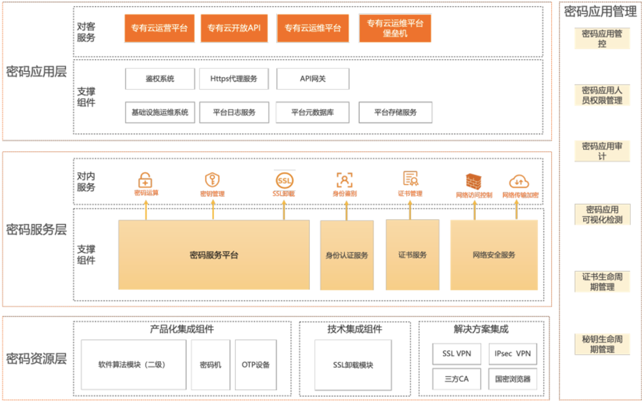642x402 pixels.
Task: Click the 密钥管理 shield key icon
Action: pos(212,180)
